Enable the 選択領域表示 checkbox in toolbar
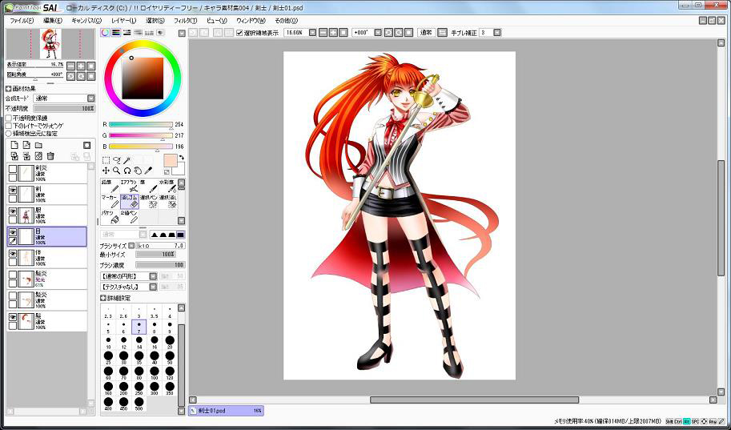 [x=239, y=33]
